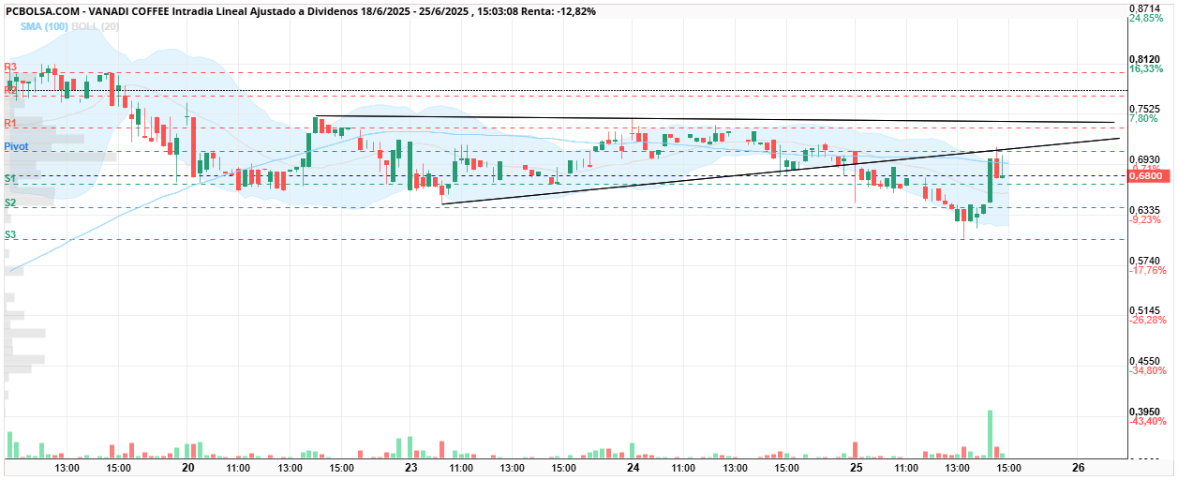Click the 0,3950 price axis value
The height and width of the screenshot is (480, 1178).
1146,412
